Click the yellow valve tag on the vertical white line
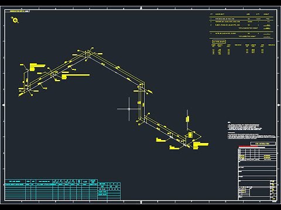This screenshot has height=210, width=281. point(187,119)
